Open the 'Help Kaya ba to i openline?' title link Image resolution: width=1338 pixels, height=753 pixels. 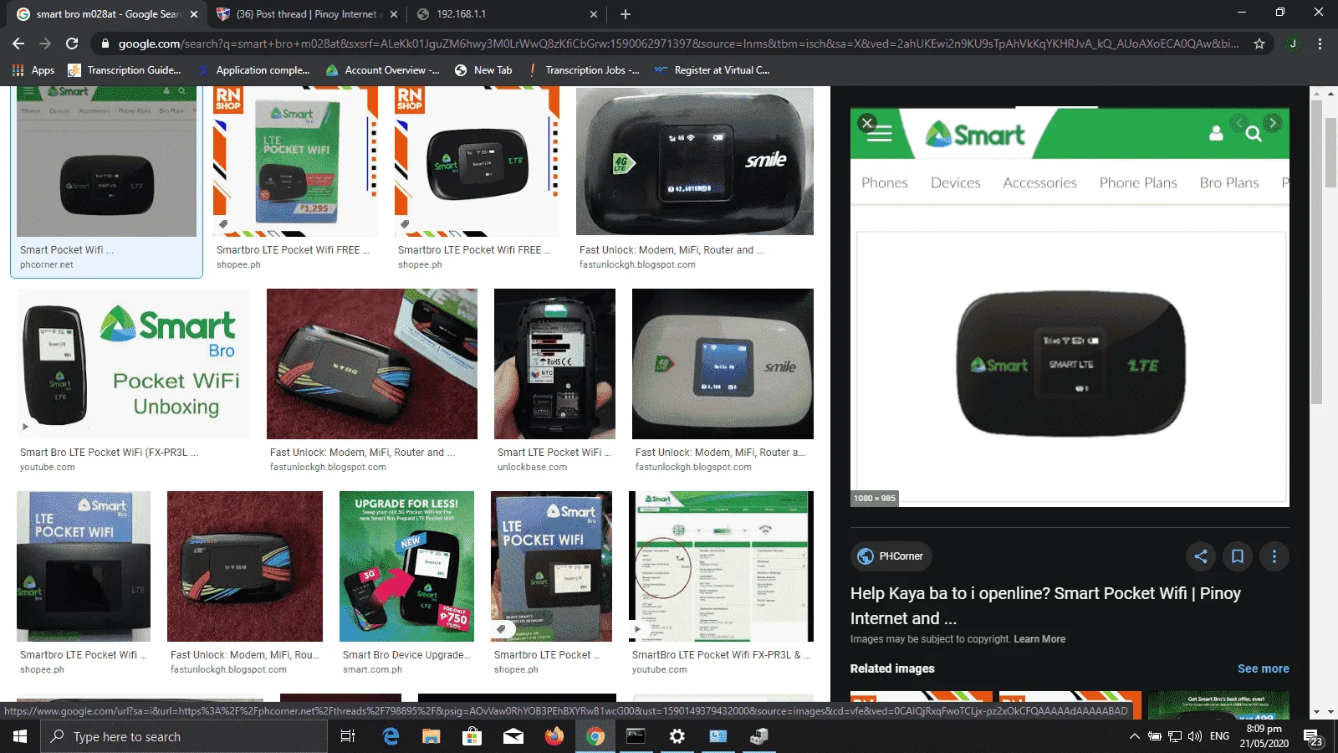1045,606
